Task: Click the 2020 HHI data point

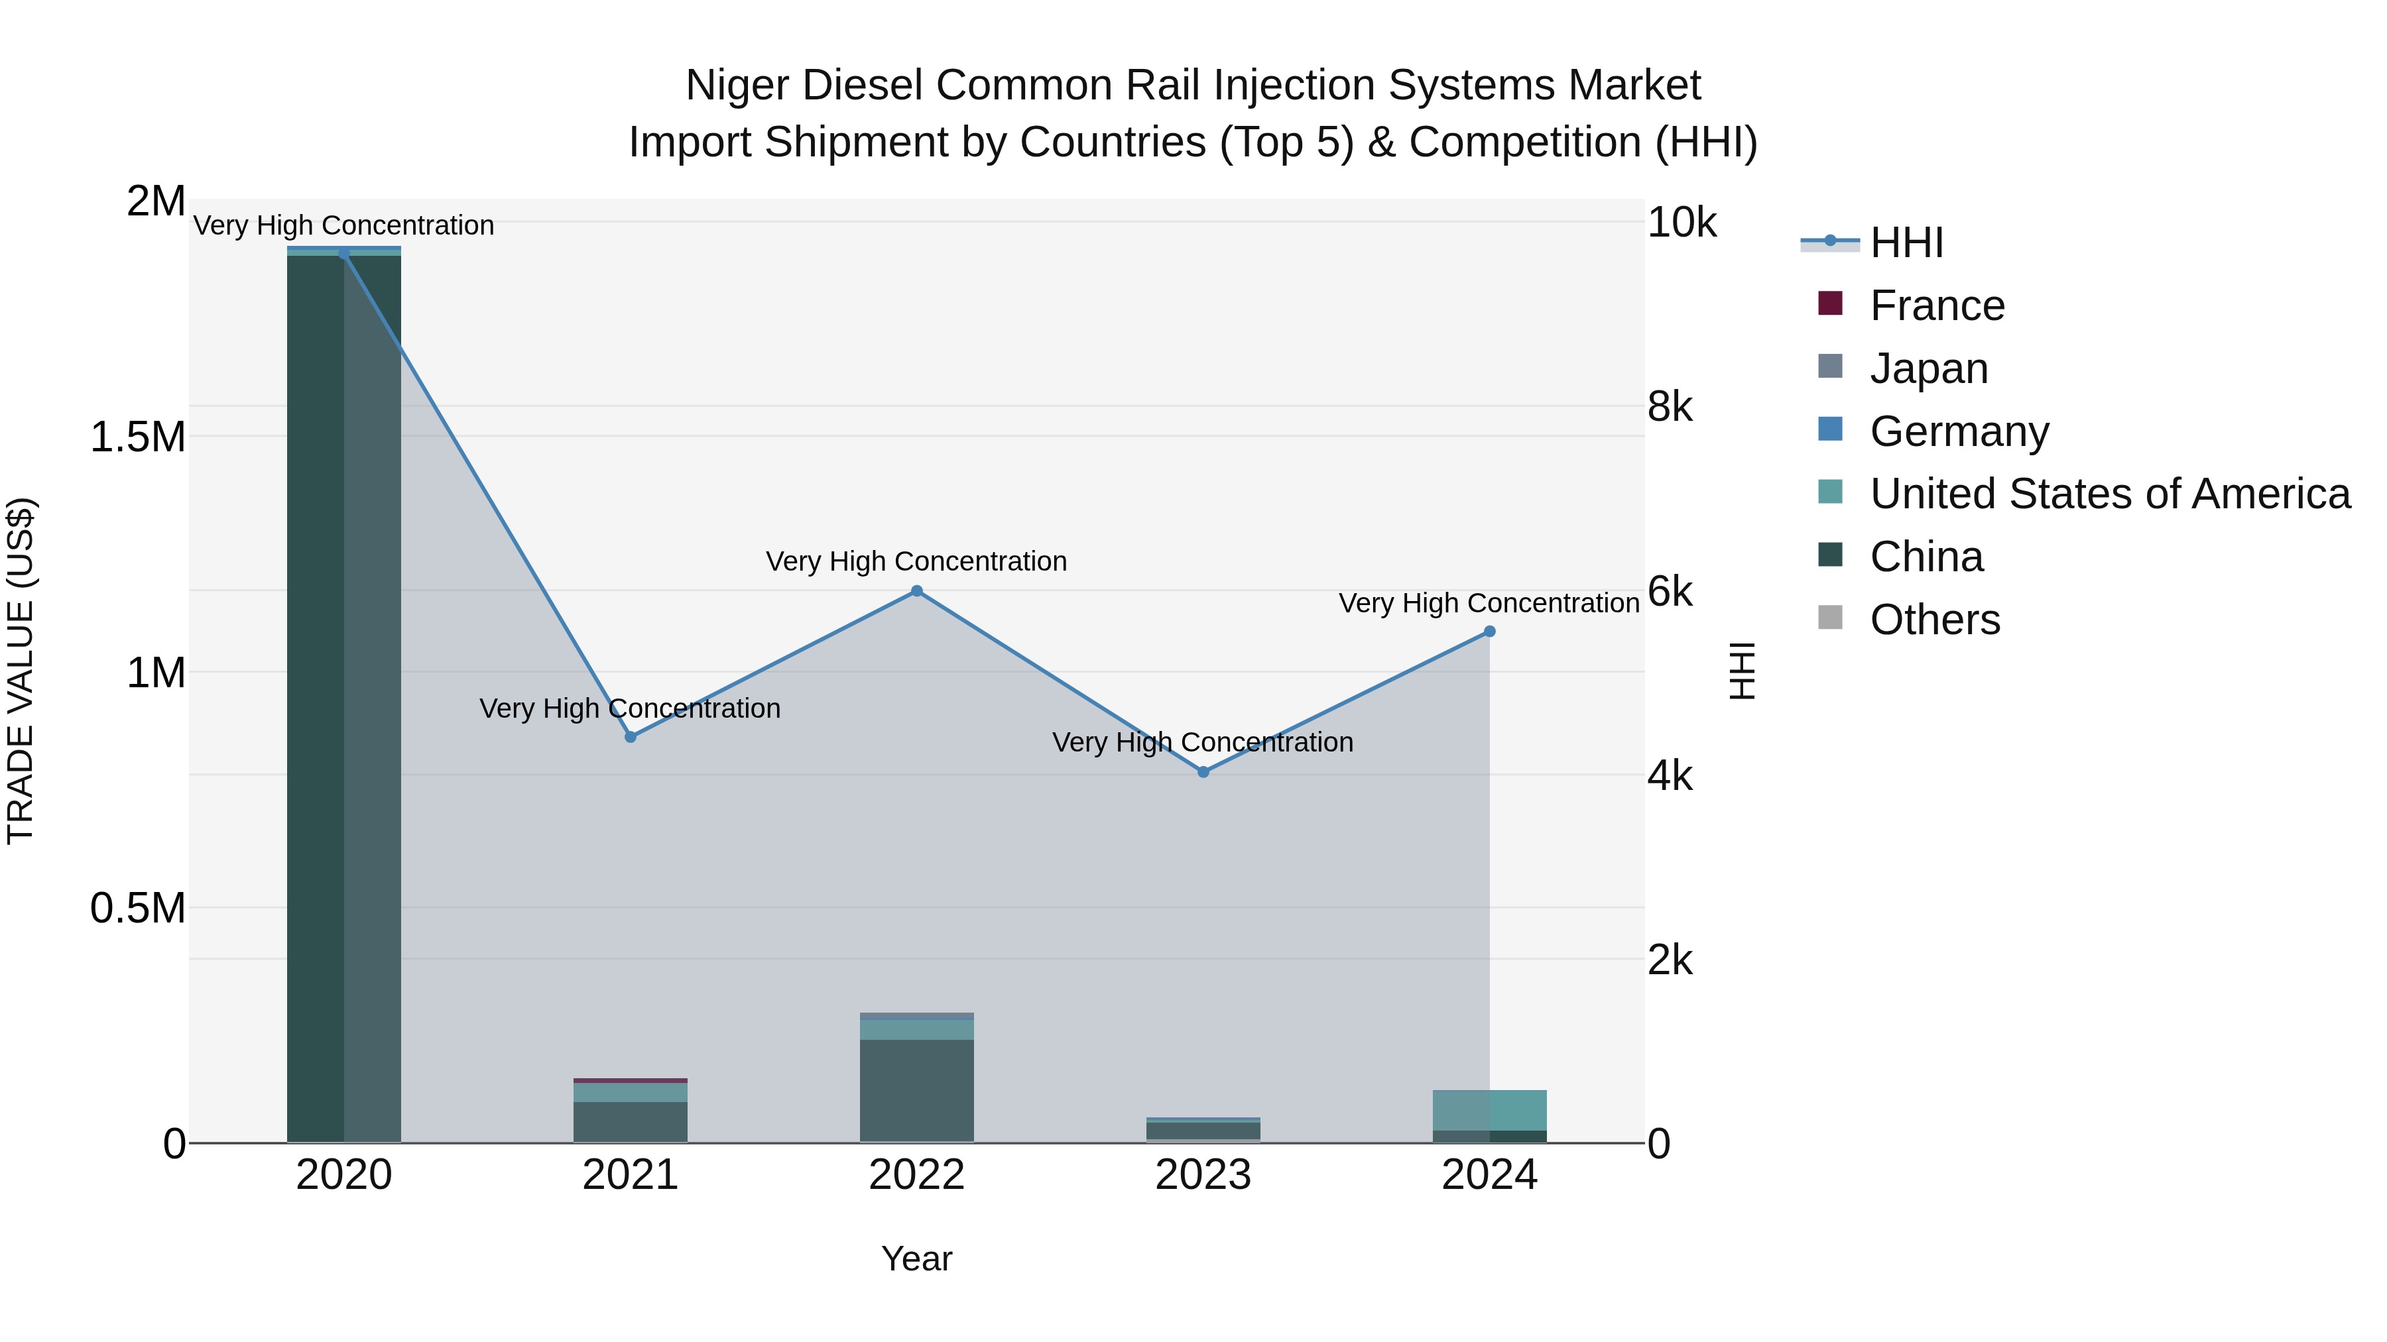Action: point(343,254)
